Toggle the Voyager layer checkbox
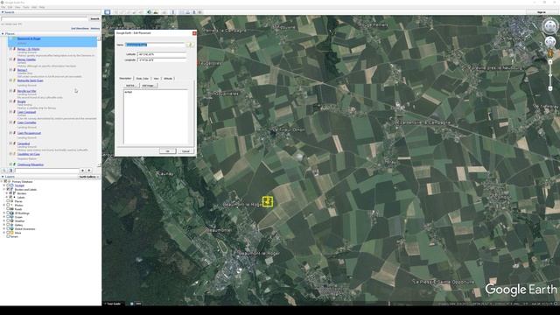The width and height of the screenshot is (560, 315). pos(8,185)
